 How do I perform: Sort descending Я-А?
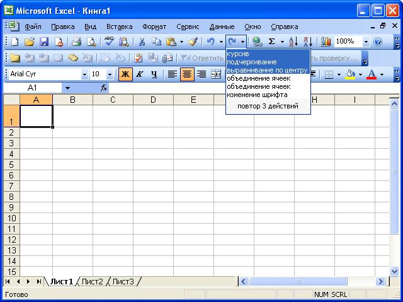[308, 42]
